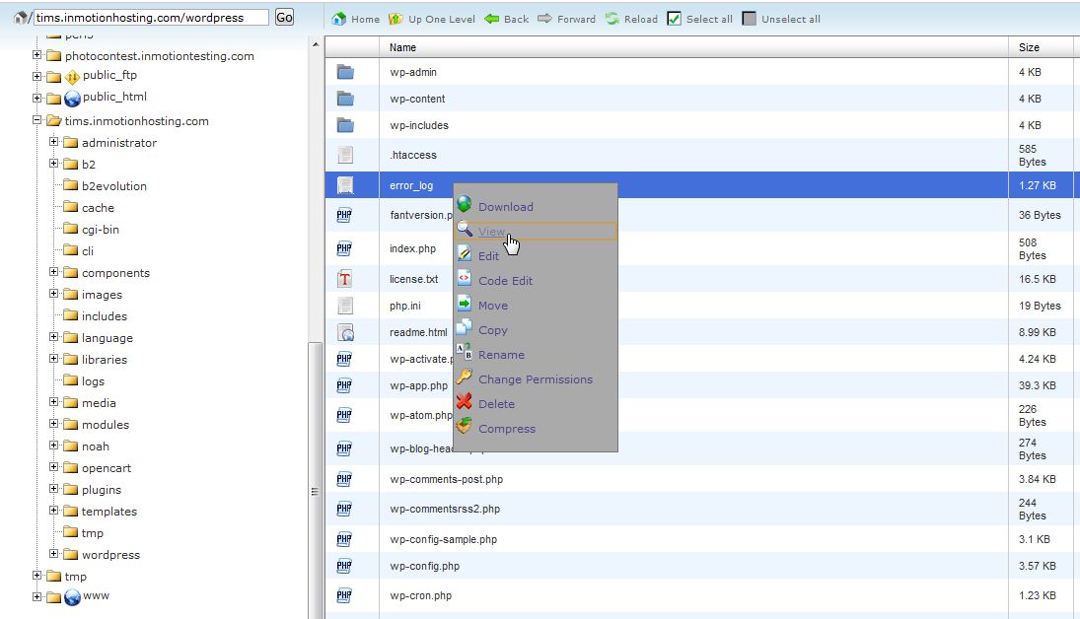Click the Home icon in toolbar
The image size is (1080, 619).
click(x=339, y=19)
